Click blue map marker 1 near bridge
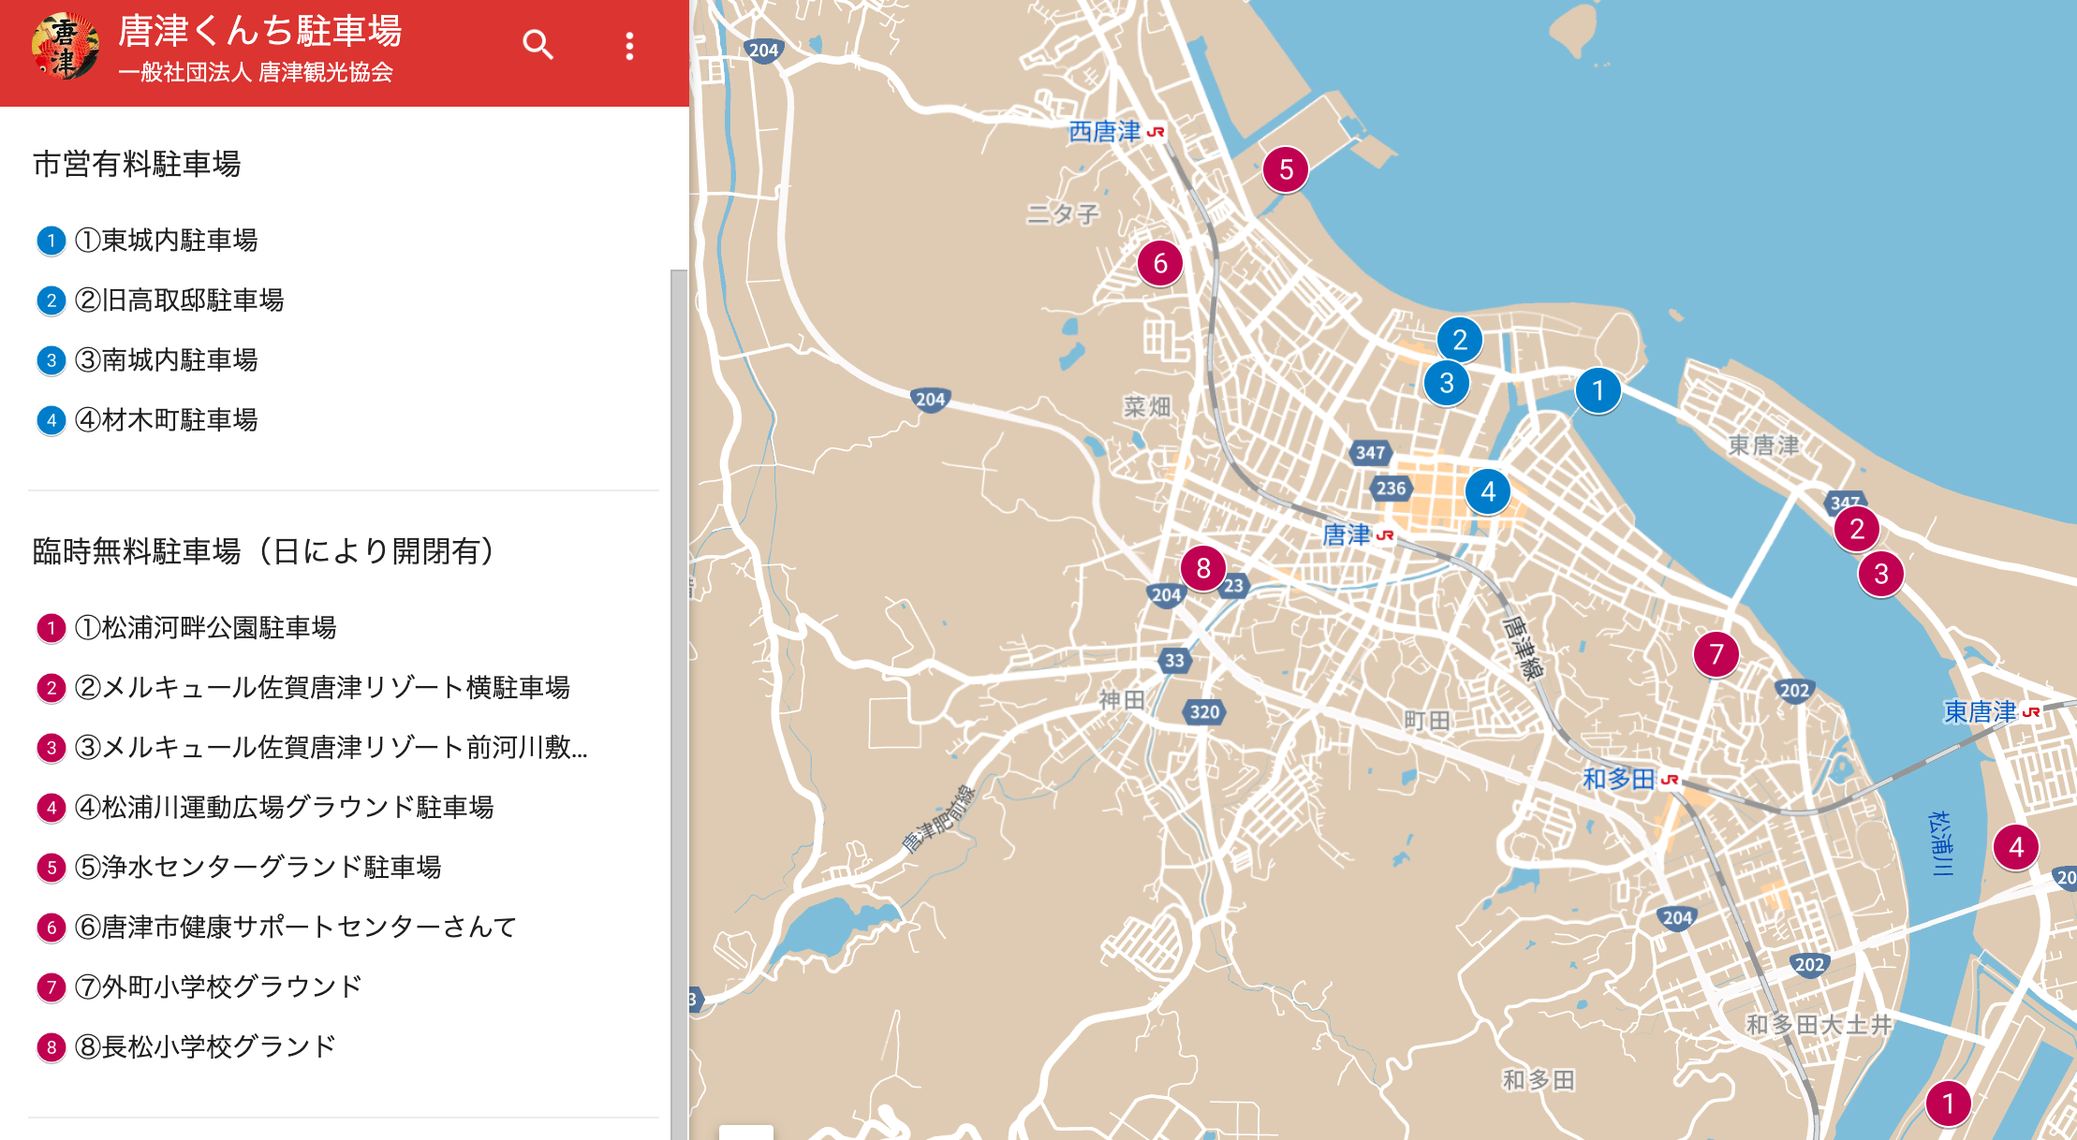This screenshot has height=1140, width=2077. point(1598,390)
